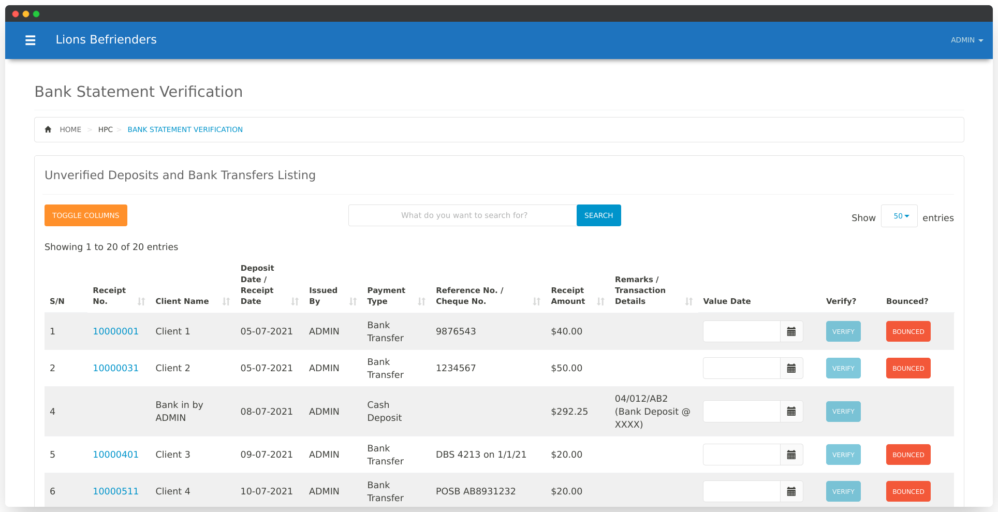Click the date 08-07-2021
The image size is (998, 512).
pyautogui.click(x=267, y=412)
